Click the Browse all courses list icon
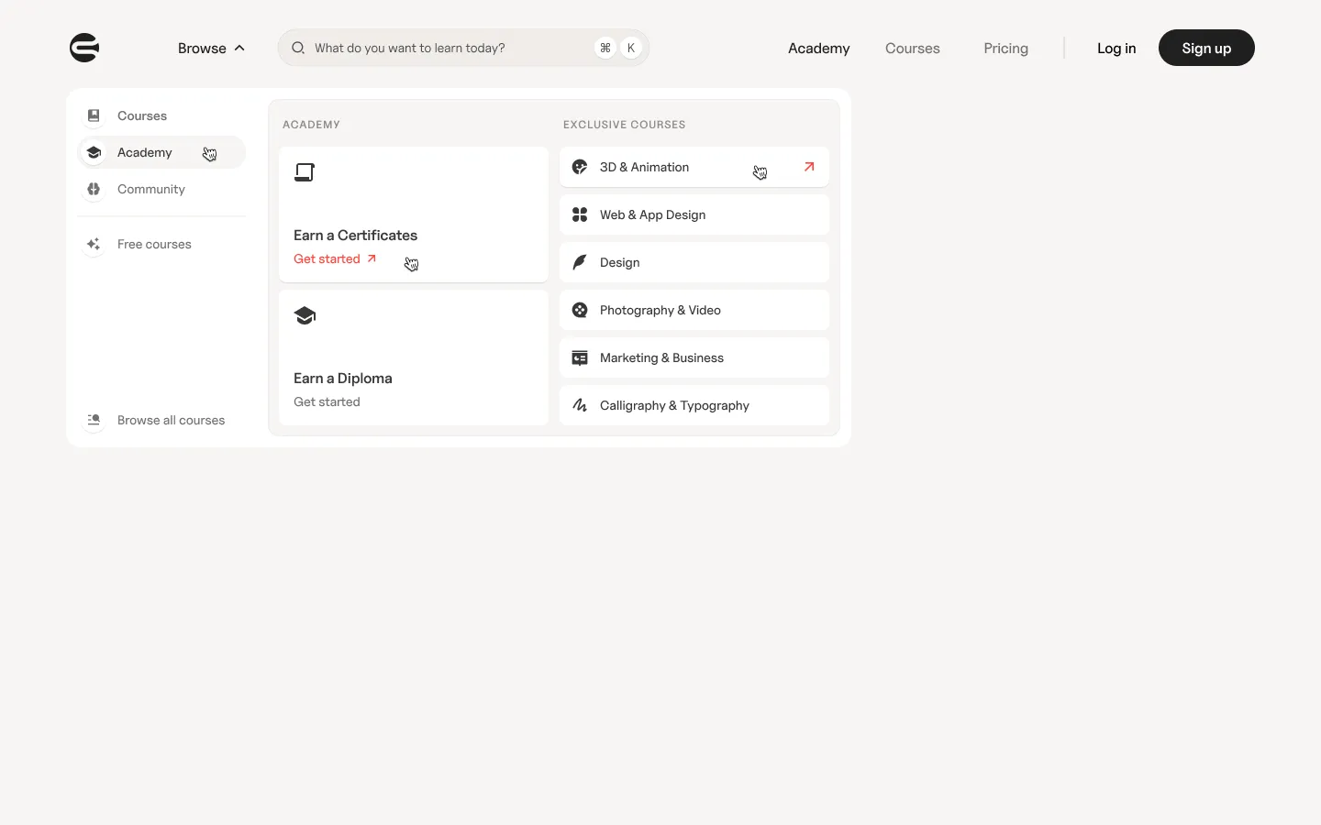This screenshot has height=825, width=1321. [x=94, y=420]
